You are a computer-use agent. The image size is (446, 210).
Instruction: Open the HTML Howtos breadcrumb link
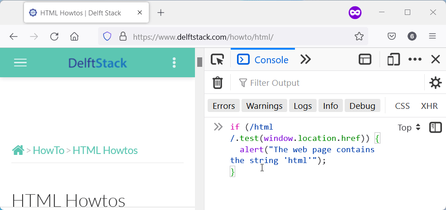(105, 150)
